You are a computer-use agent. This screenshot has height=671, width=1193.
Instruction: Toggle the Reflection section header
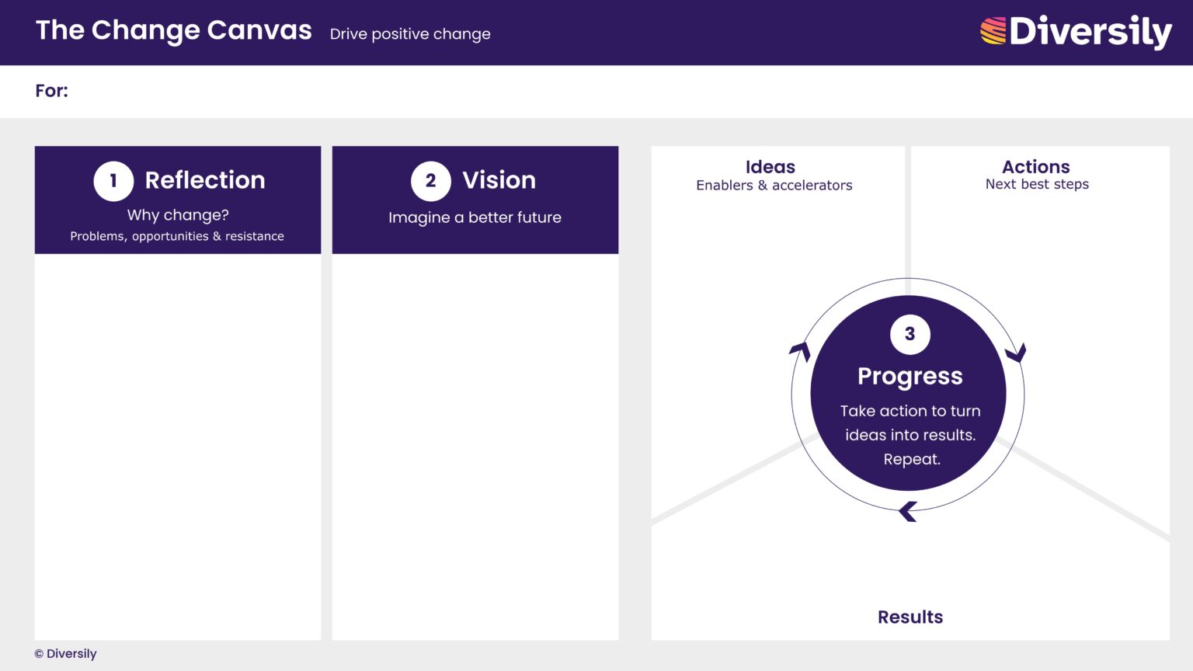[x=177, y=199]
